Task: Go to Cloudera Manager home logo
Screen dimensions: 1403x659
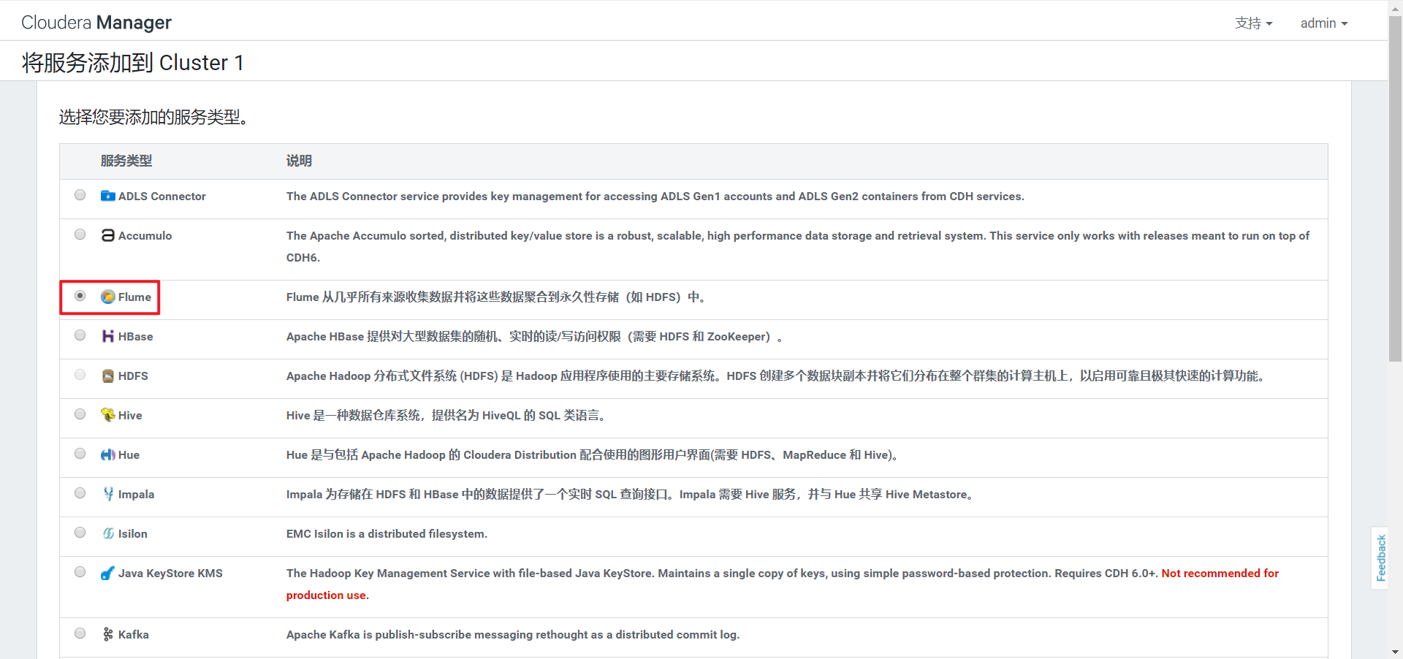Action: tap(96, 23)
